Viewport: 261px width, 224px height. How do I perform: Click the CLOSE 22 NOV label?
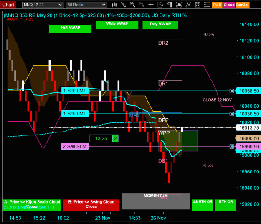[217, 100]
